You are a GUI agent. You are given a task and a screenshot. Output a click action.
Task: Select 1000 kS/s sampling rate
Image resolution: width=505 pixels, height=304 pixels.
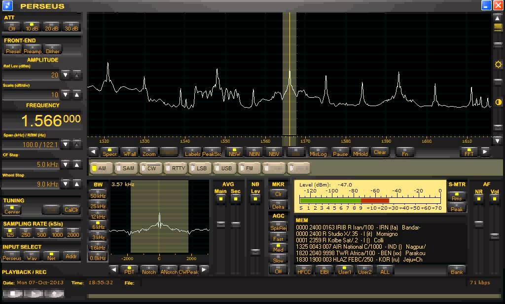[x=57, y=233]
